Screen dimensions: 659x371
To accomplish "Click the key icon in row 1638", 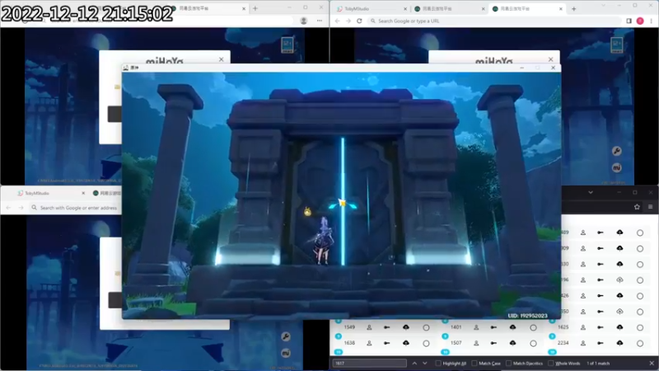I will tap(386, 343).
